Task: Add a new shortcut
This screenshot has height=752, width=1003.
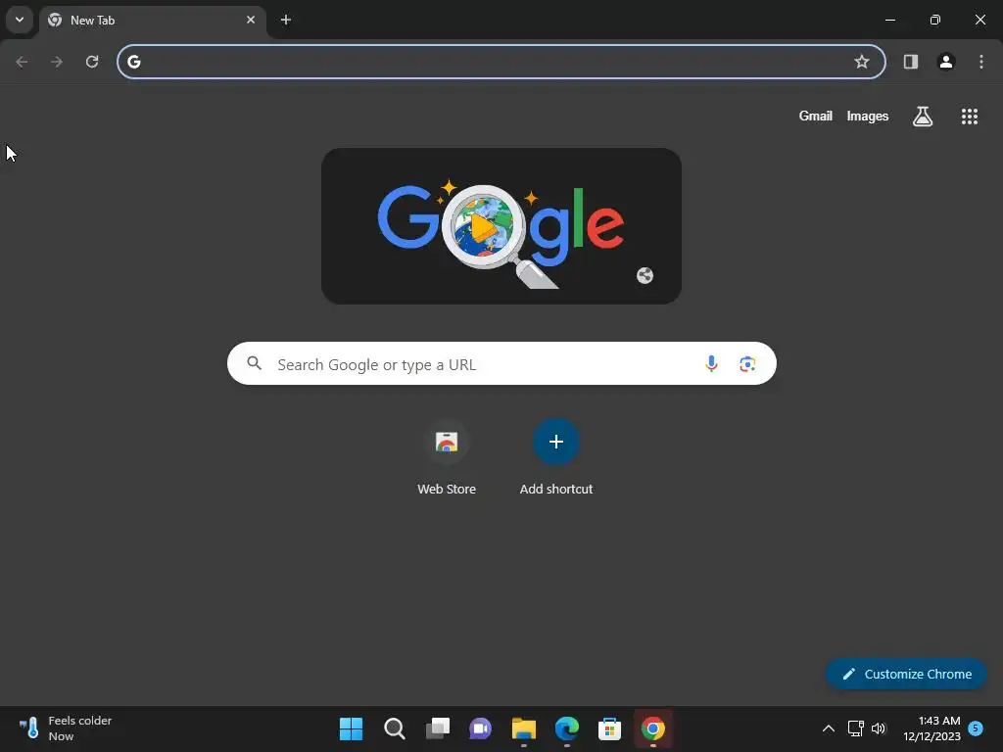Action: [x=556, y=458]
